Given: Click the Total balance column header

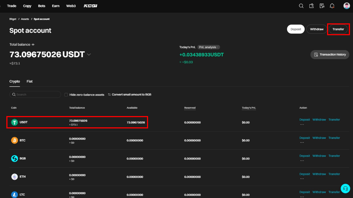Looking at the screenshot, I should [x=77, y=108].
